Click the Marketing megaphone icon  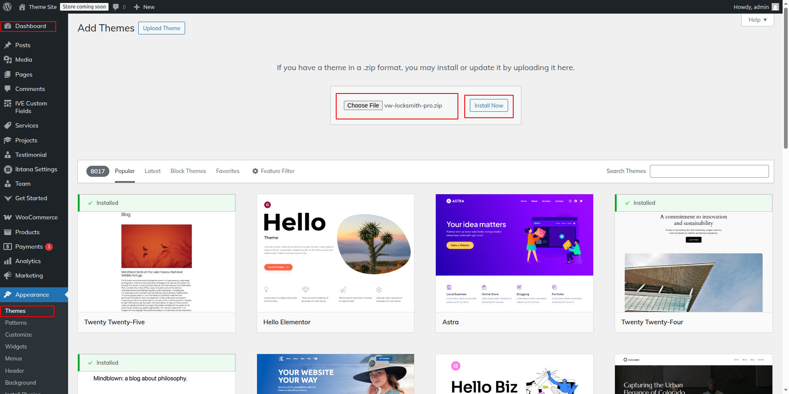pyautogui.click(x=8, y=275)
